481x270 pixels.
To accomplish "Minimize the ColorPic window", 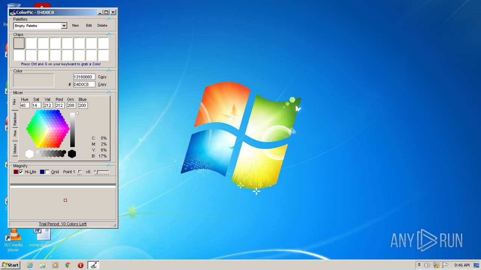I will pyautogui.click(x=100, y=12).
